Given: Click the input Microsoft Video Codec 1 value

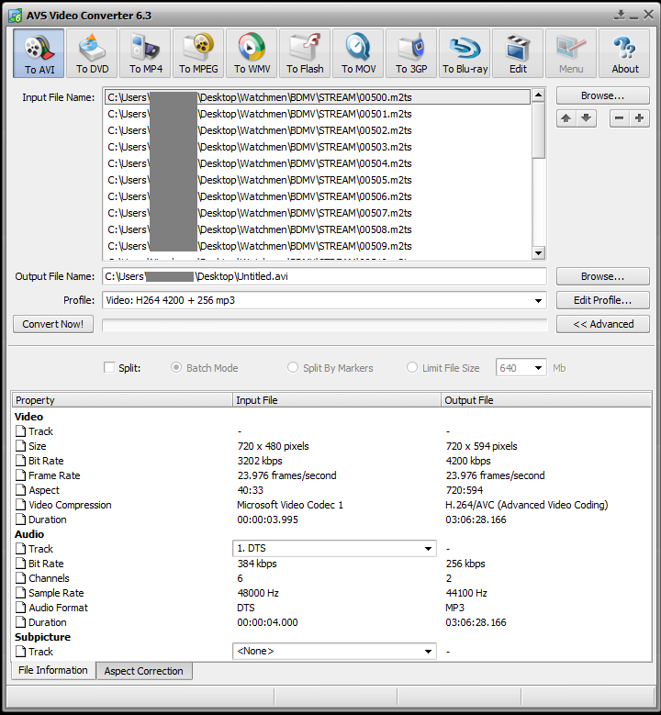Looking at the screenshot, I should click(x=290, y=505).
